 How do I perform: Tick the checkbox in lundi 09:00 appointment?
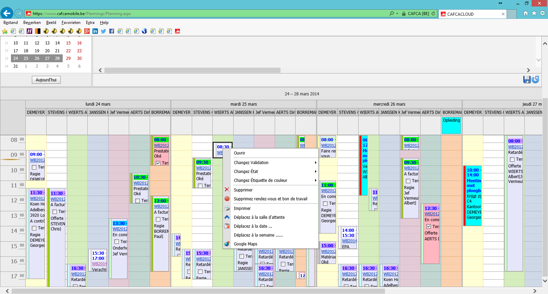click(34, 168)
